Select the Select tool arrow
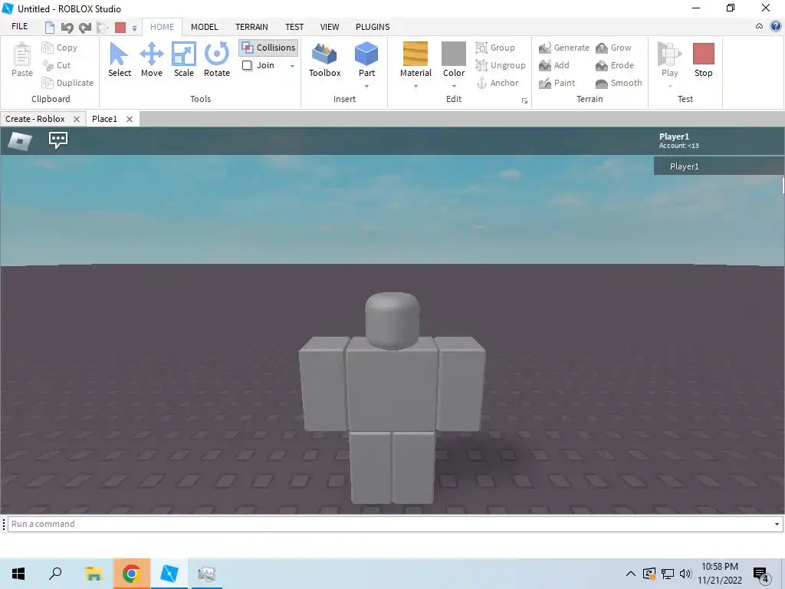785x589 pixels. (x=119, y=60)
